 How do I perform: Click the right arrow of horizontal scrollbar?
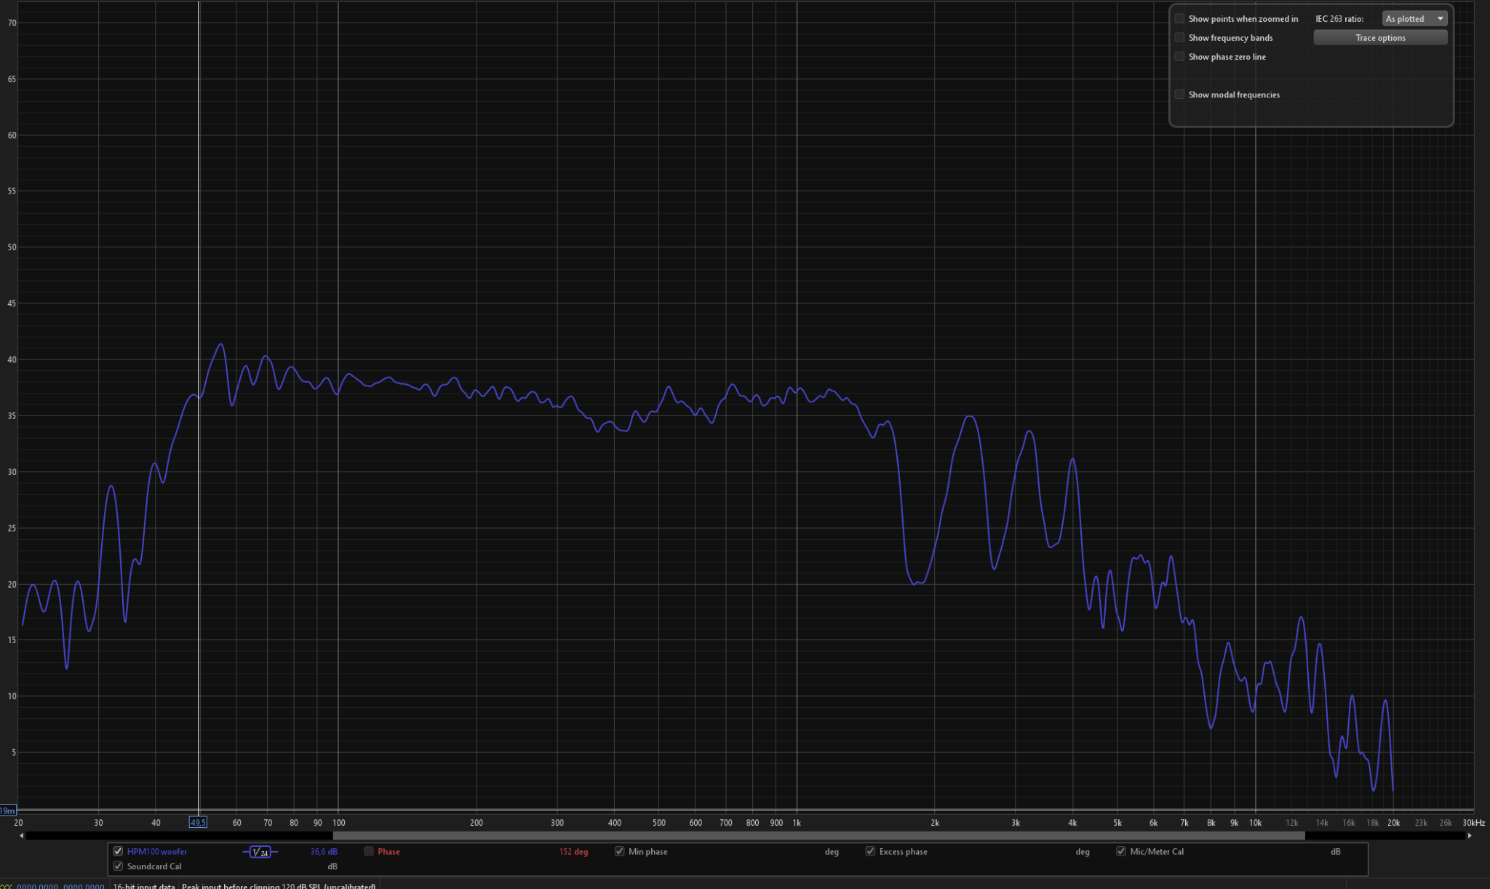click(x=1470, y=836)
